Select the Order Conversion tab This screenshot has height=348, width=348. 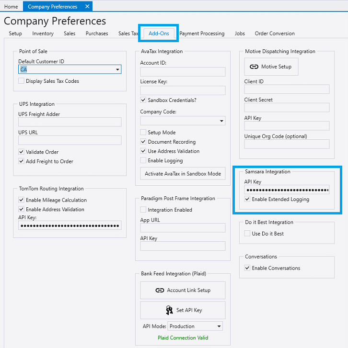point(275,34)
